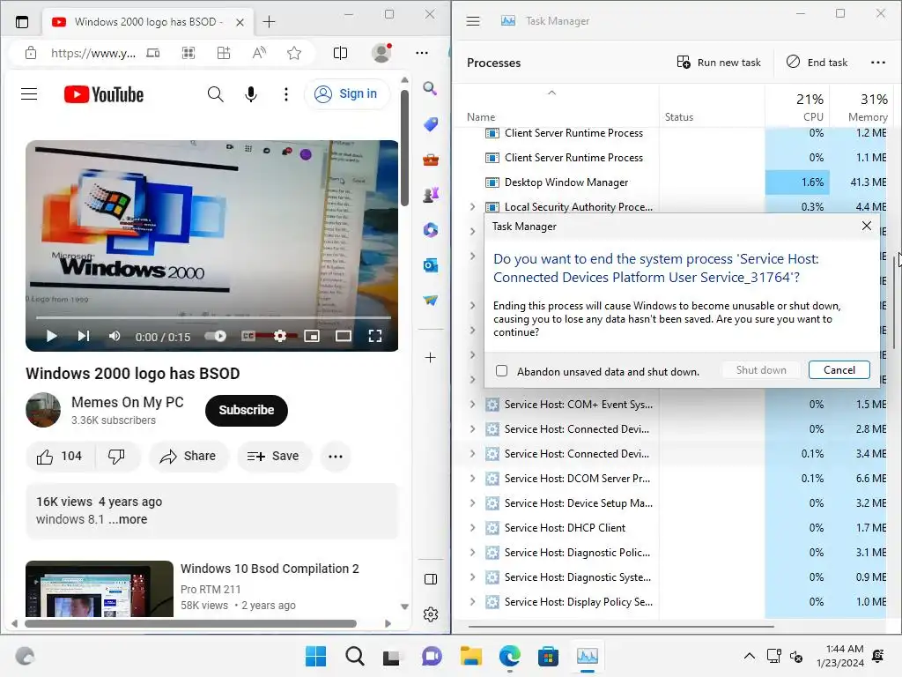This screenshot has width=902, height=677.
Task: Click Cancel in the end process dialog
Action: [839, 370]
